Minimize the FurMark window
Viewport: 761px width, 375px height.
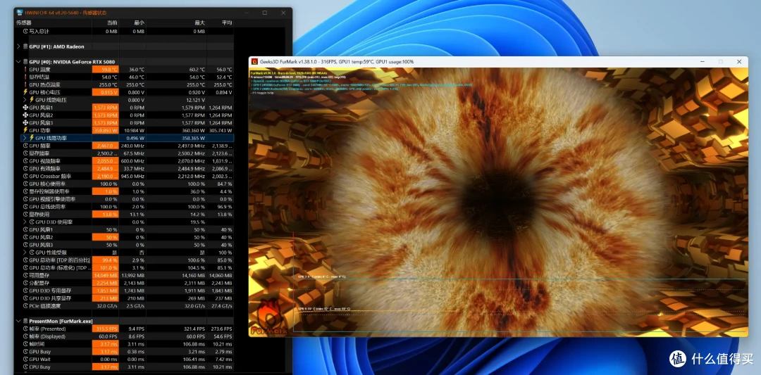(x=703, y=62)
